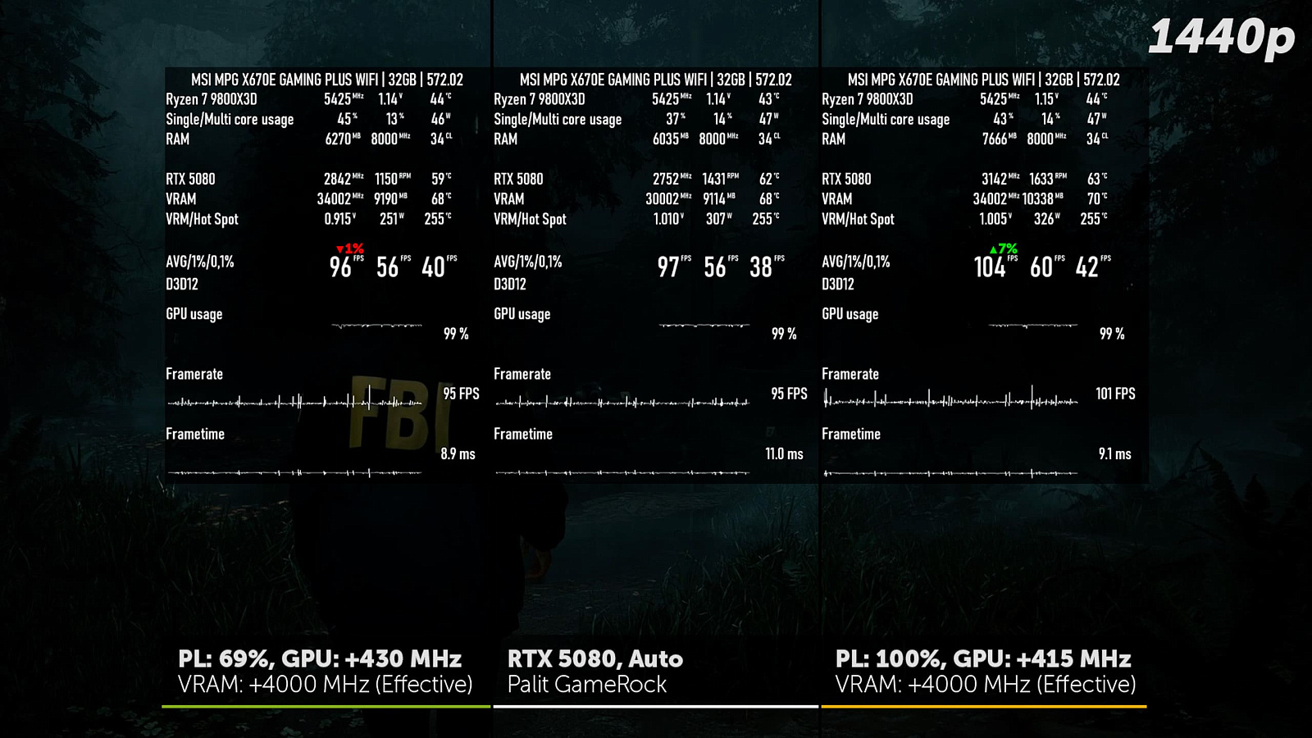Click the 11.0 ms frametime value
The image size is (1312, 738).
pos(784,453)
